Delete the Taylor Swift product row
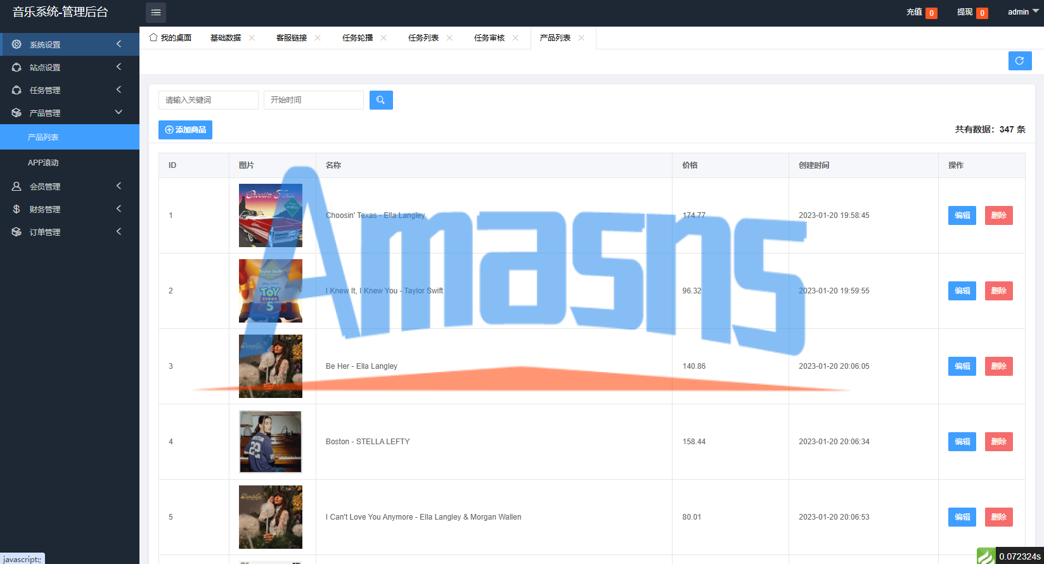The height and width of the screenshot is (564, 1044). point(999,291)
